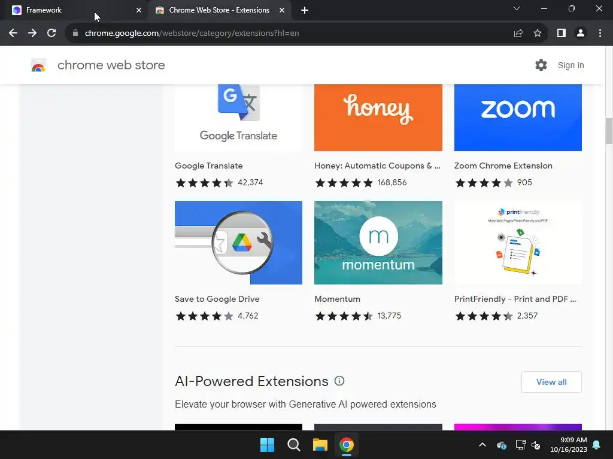The height and width of the screenshot is (459, 613).
Task: Sign in to Chrome Web Store
Action: [x=570, y=65]
